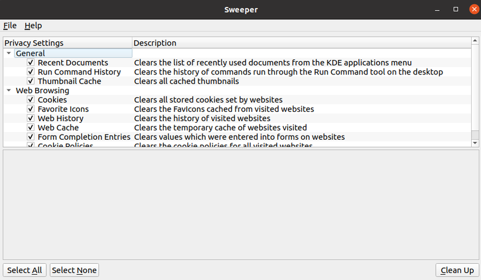This screenshot has width=481, height=280.
Task: Click the Clean Up button
Action: [x=457, y=270]
